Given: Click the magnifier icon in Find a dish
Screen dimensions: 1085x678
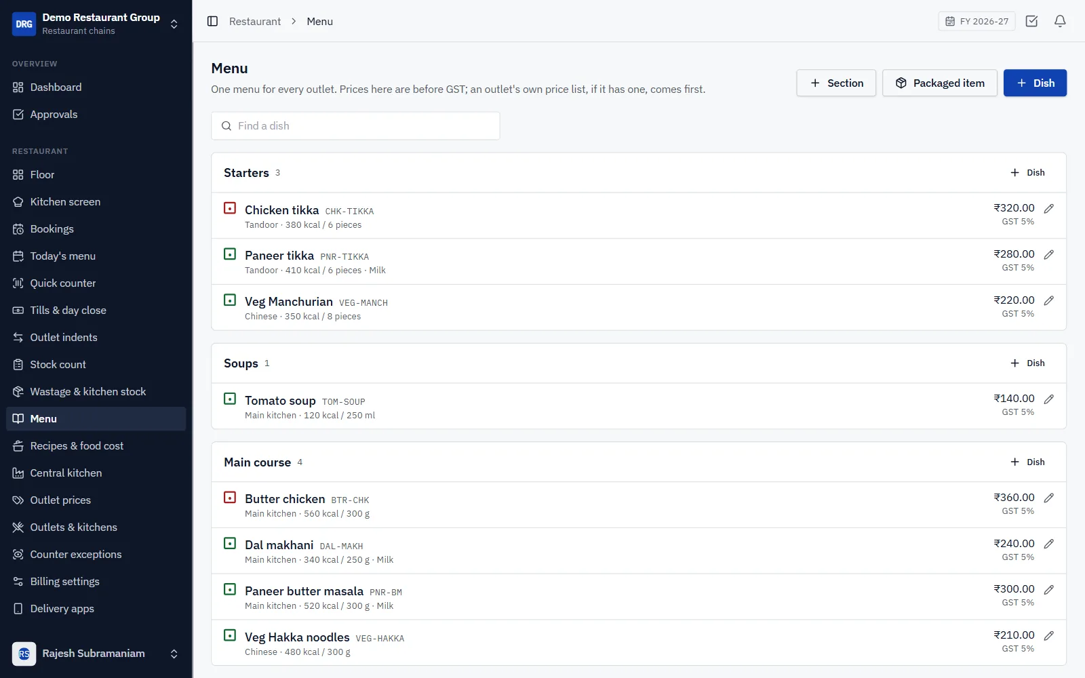Looking at the screenshot, I should [x=226, y=126].
